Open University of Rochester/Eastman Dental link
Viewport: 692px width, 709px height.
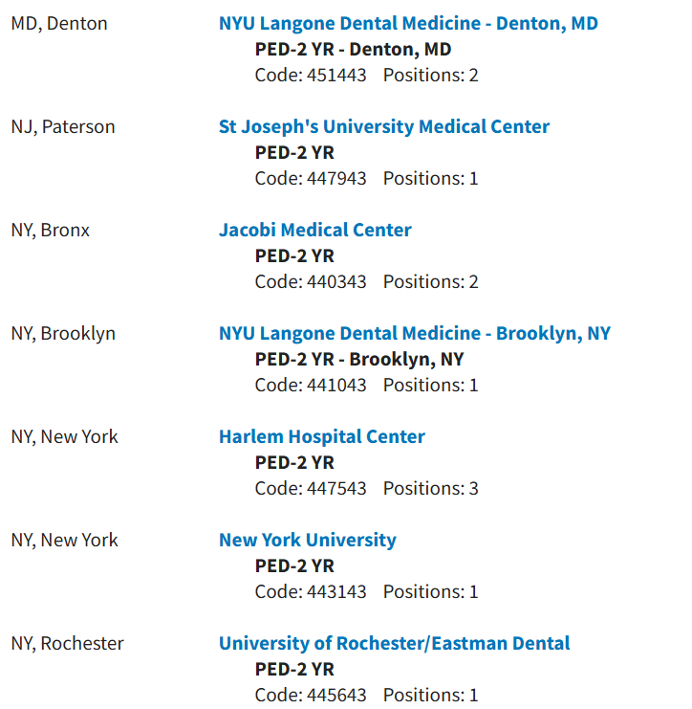click(x=395, y=643)
